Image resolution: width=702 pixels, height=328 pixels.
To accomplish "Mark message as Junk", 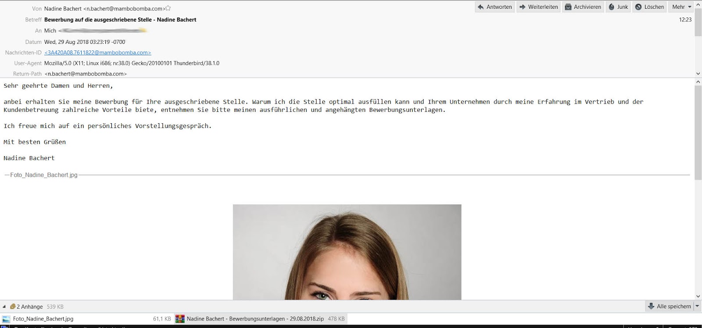I will (x=618, y=7).
